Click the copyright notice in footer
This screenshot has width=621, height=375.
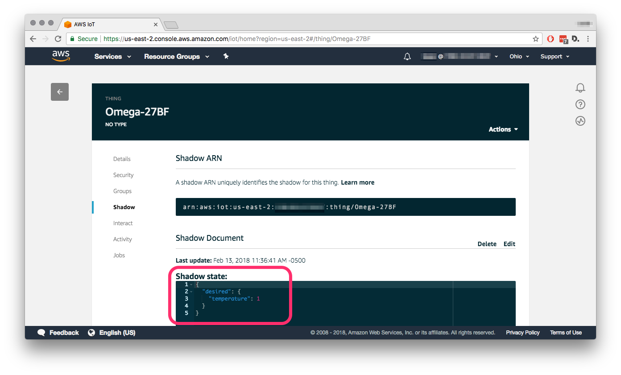tap(402, 333)
